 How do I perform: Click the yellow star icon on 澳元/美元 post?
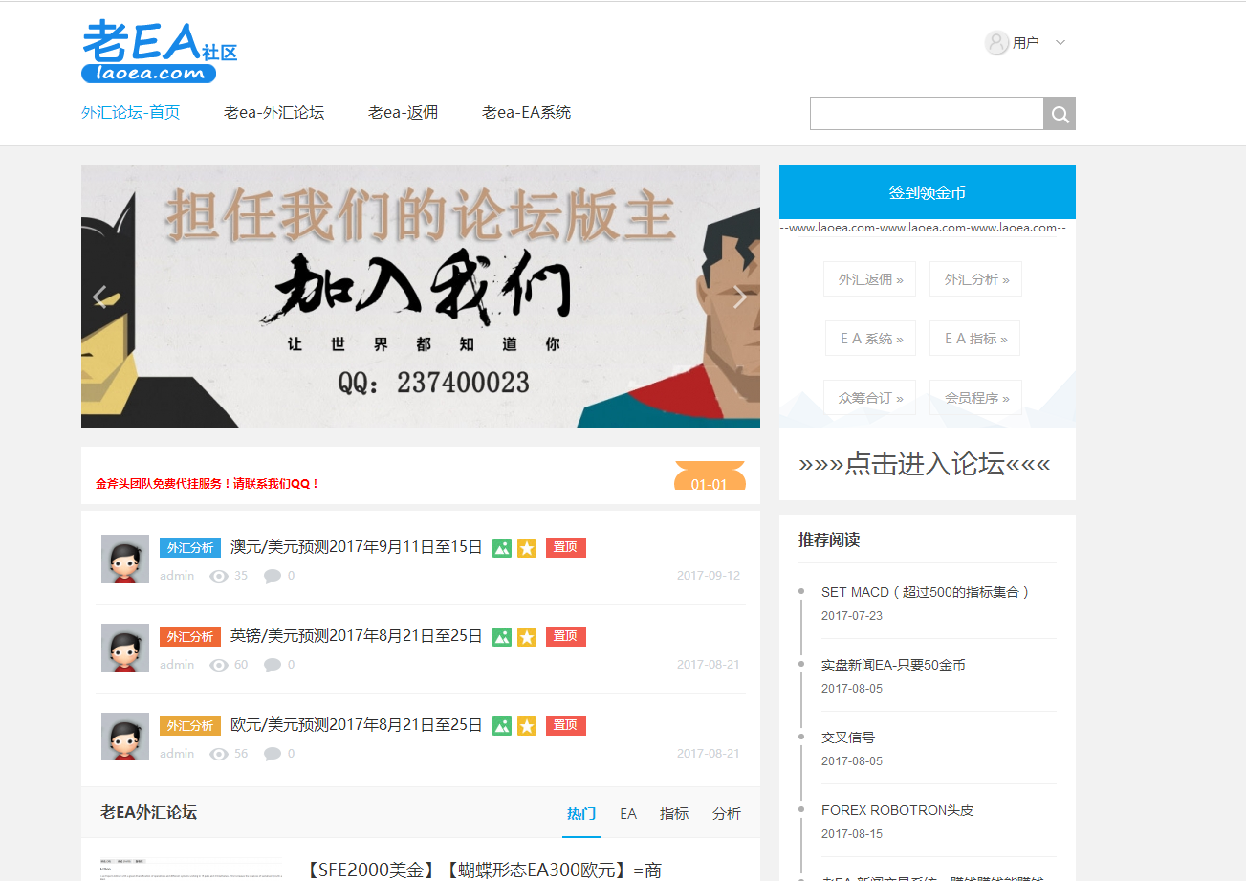[x=527, y=548]
